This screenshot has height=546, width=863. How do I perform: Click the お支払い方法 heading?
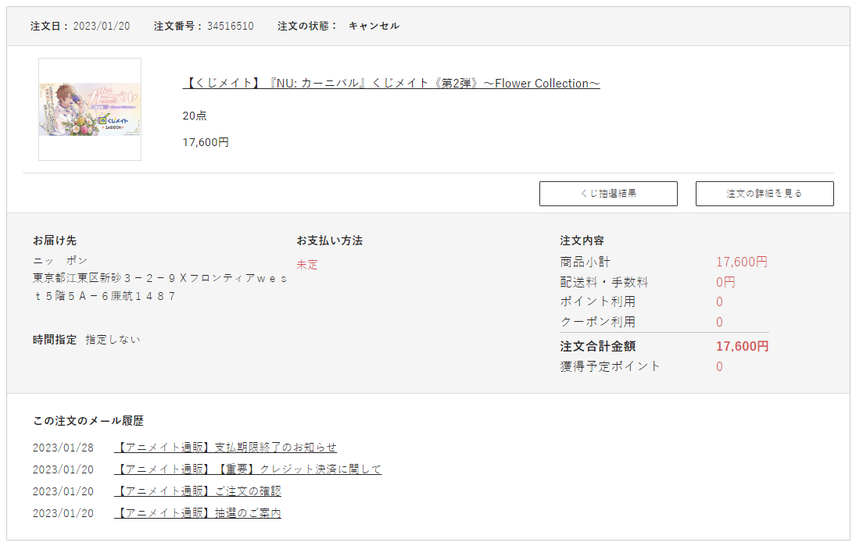coord(330,241)
